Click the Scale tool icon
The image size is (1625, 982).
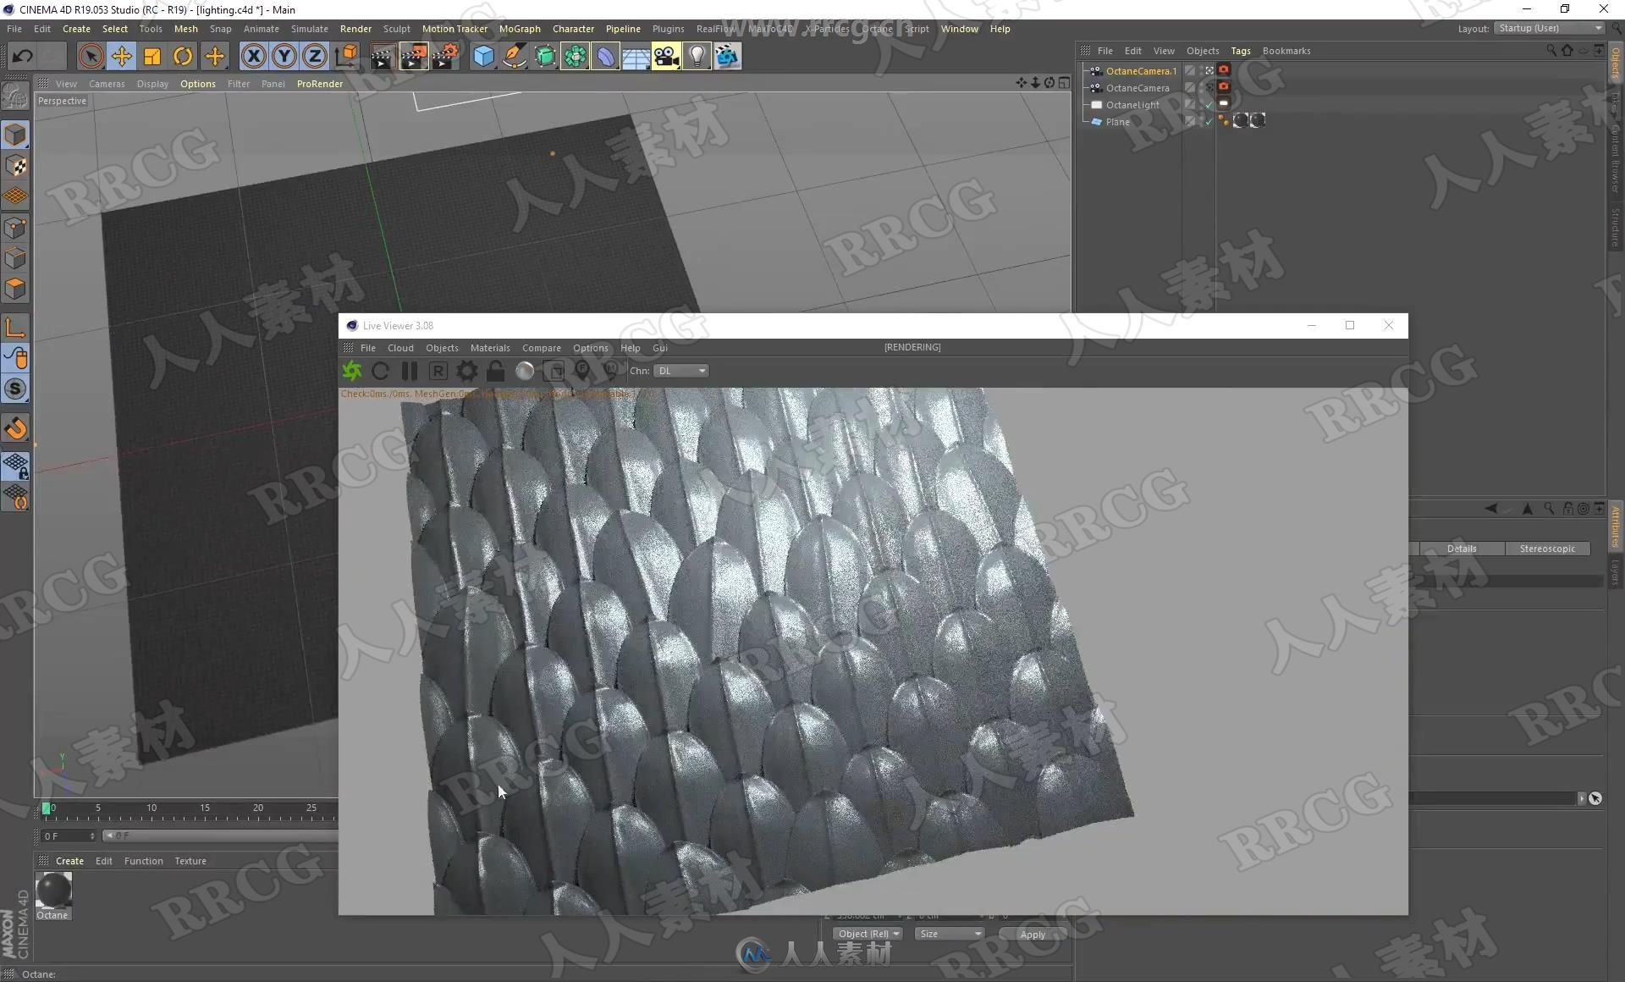[152, 54]
